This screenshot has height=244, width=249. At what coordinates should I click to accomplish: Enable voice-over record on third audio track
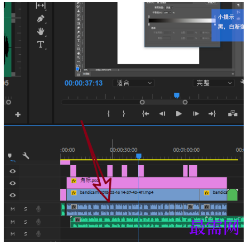click(x=38, y=234)
